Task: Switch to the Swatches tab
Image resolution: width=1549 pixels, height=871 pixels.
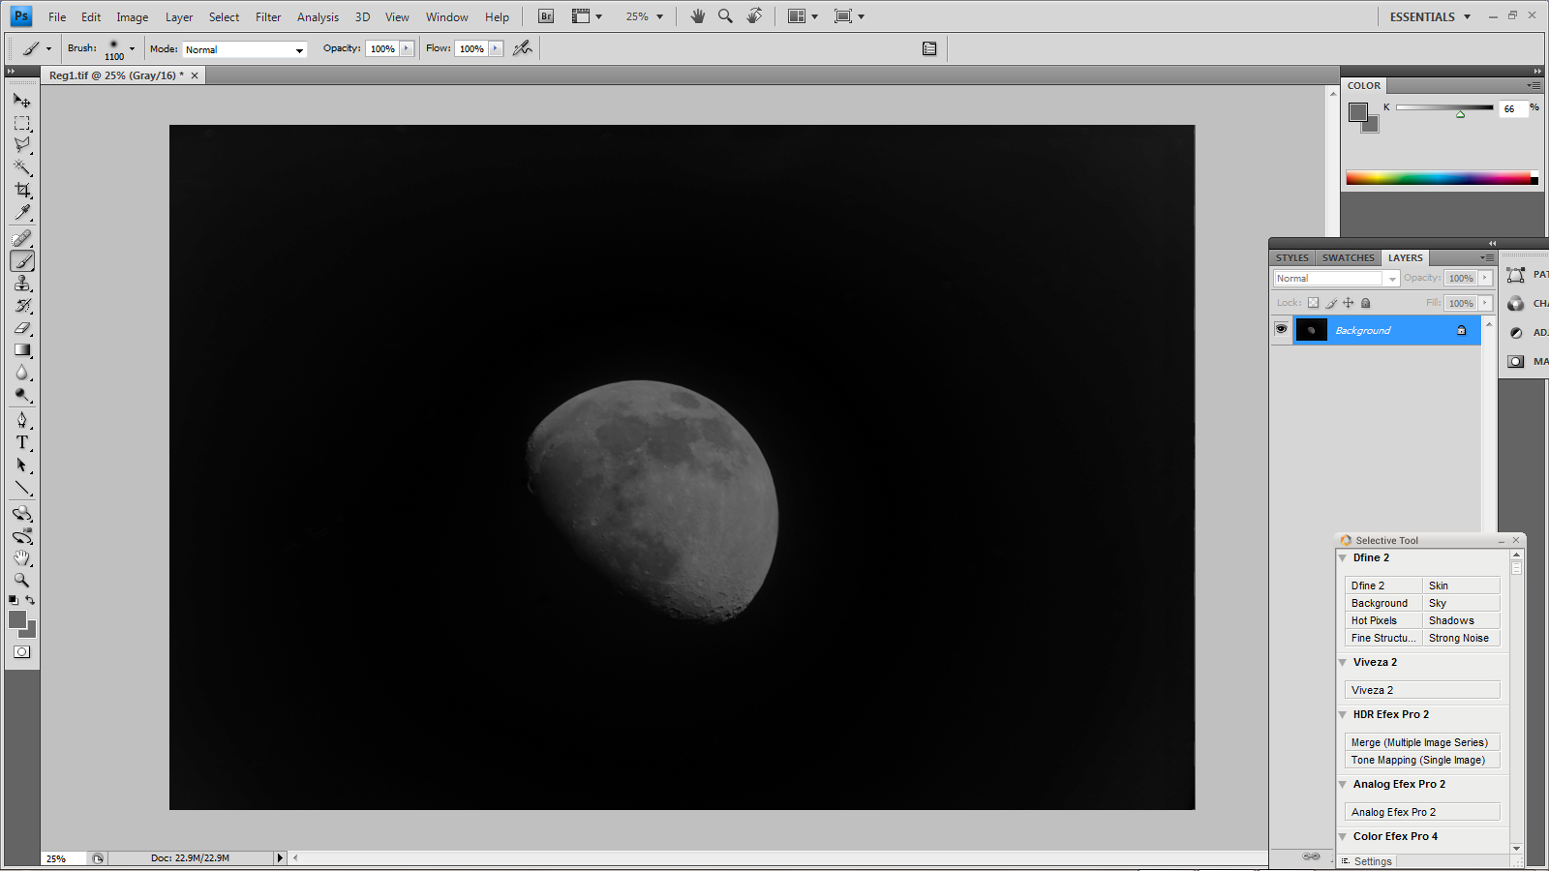Action: (x=1348, y=257)
